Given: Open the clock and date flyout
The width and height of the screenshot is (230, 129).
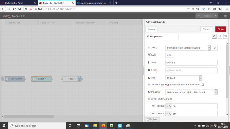Looking at the screenshot, I should point(223,126).
